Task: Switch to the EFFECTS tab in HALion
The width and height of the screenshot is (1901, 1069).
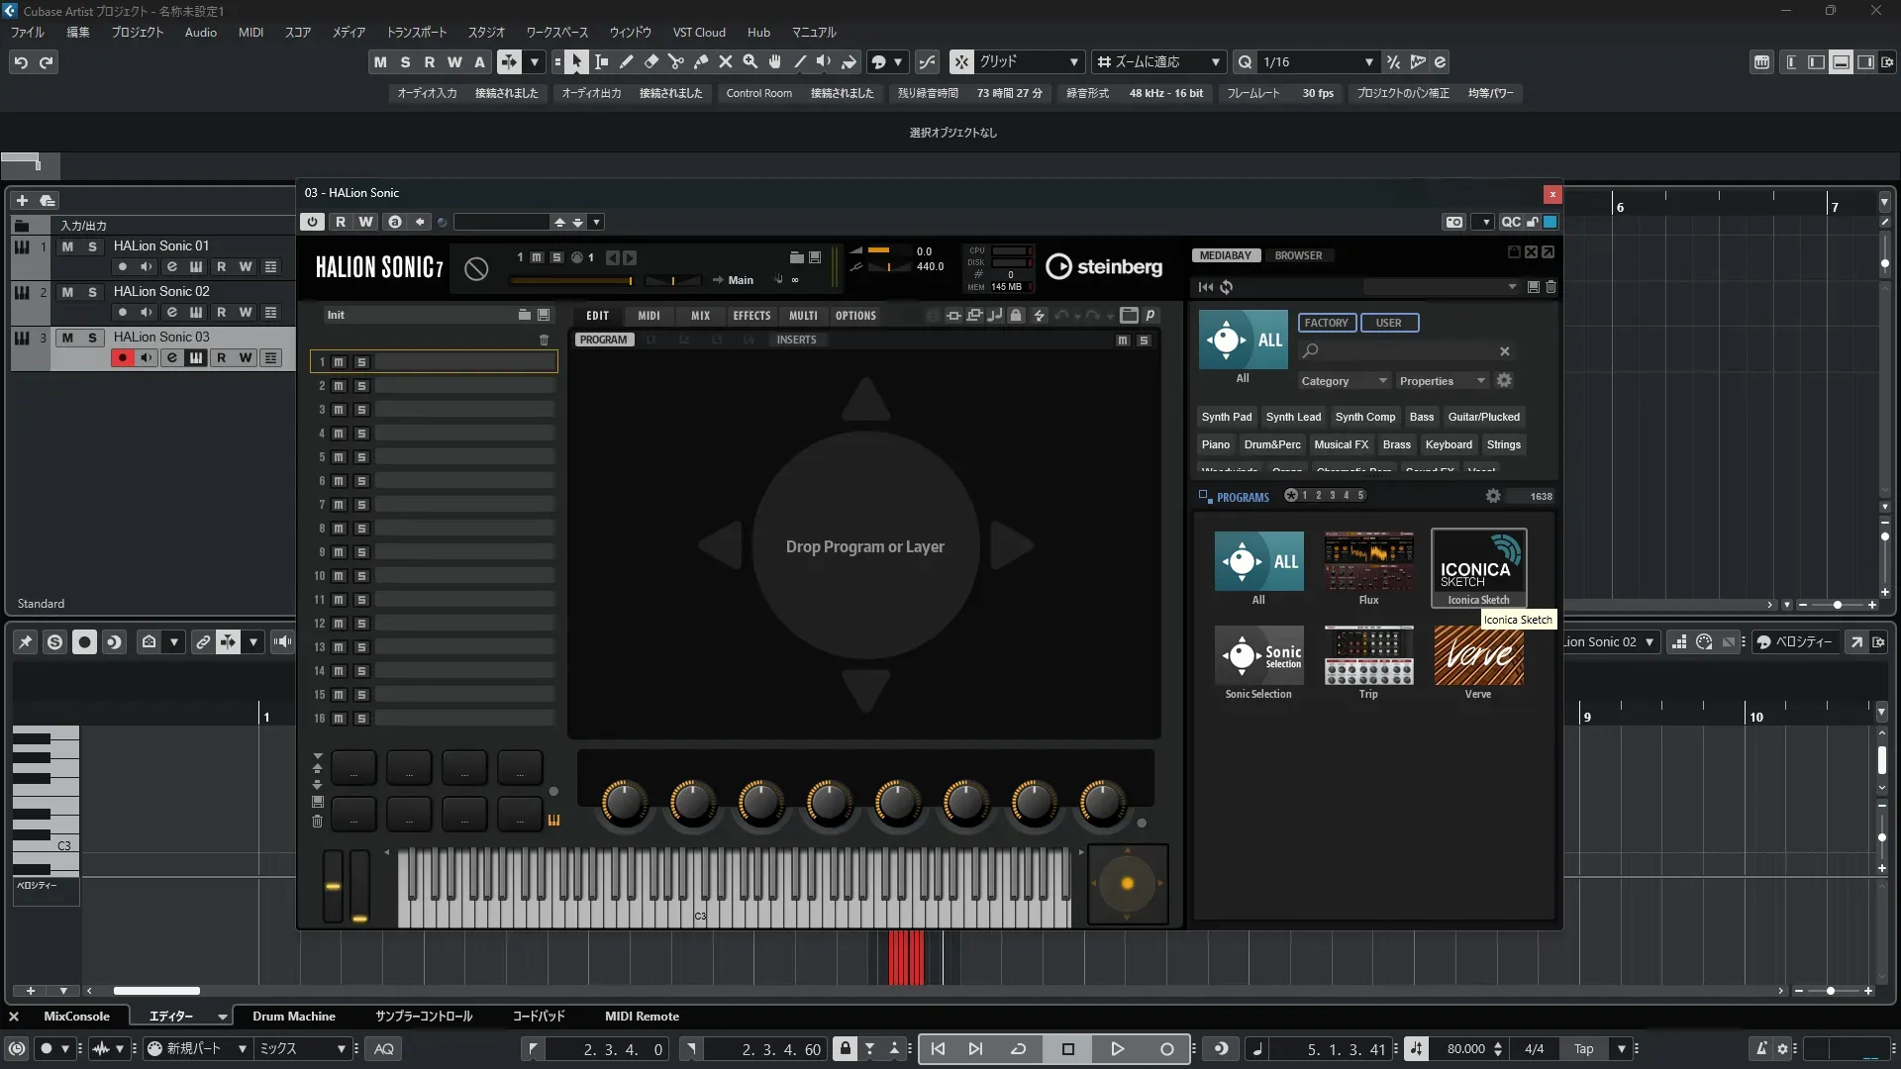Action: (751, 316)
